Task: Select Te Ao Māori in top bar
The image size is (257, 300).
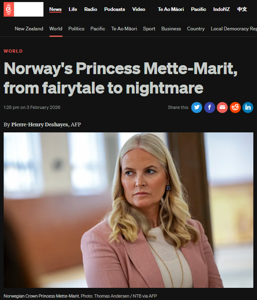Action: click(x=171, y=9)
